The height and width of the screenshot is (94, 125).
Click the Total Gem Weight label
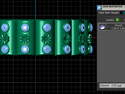pos(109,13)
